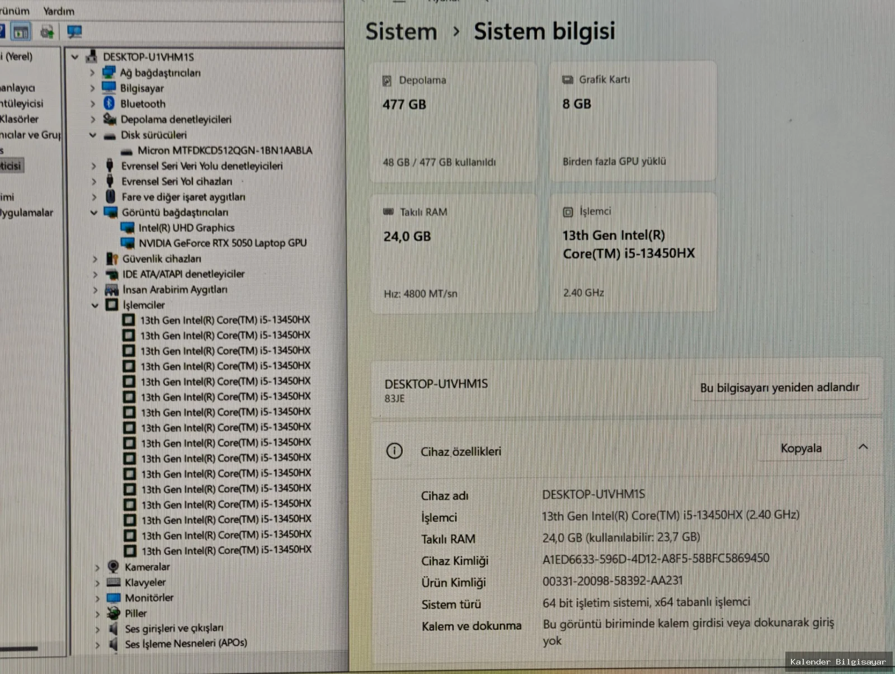Viewport: 895px width, 674px height.
Task: Open the Yardım menu
Action: click(59, 11)
